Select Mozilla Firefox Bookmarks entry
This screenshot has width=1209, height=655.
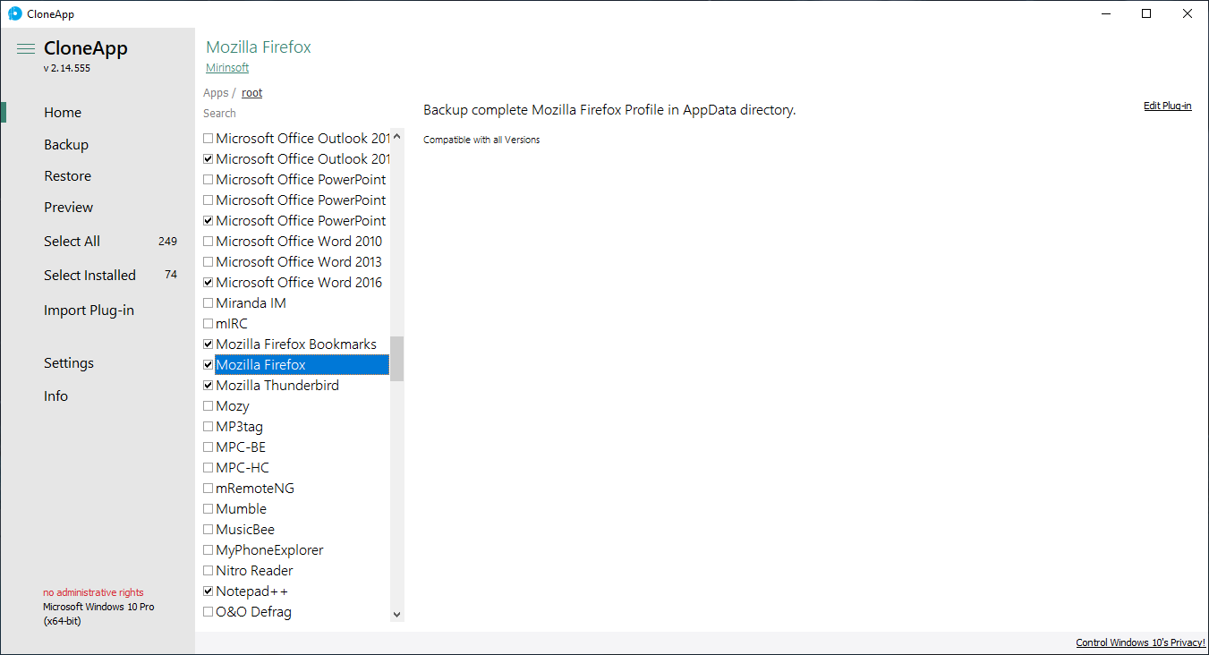(296, 345)
